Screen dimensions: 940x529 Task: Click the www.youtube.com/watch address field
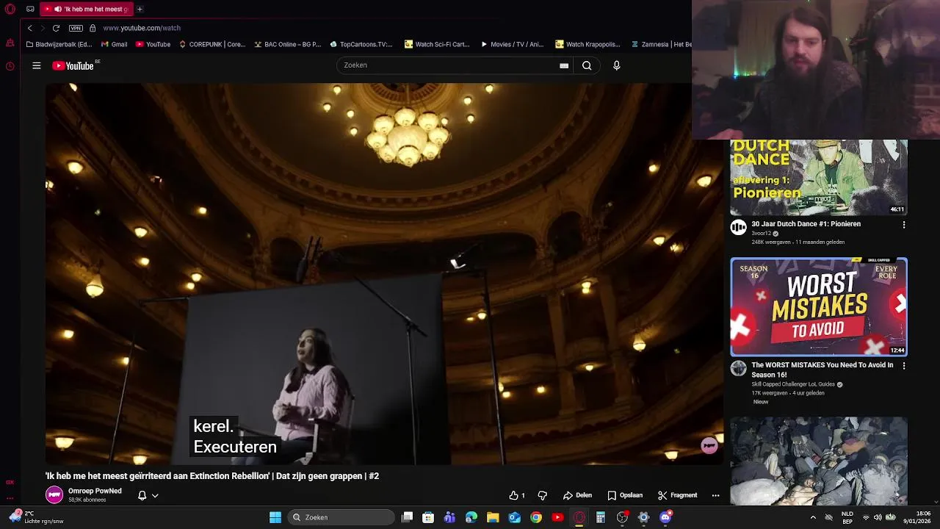click(x=142, y=28)
